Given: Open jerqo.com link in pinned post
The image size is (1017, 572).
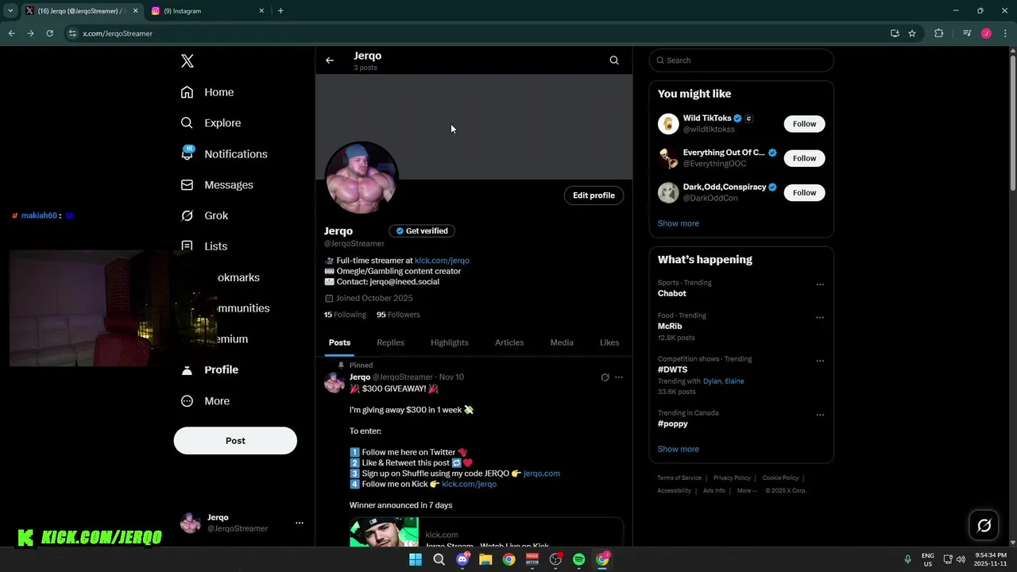Looking at the screenshot, I should (542, 473).
